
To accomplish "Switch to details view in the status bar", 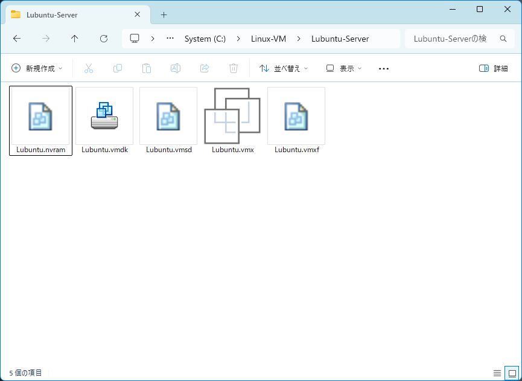I will [x=497, y=373].
